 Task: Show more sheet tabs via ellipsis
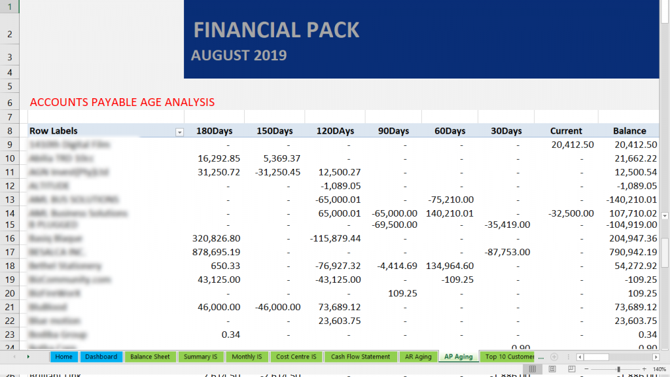coord(541,357)
